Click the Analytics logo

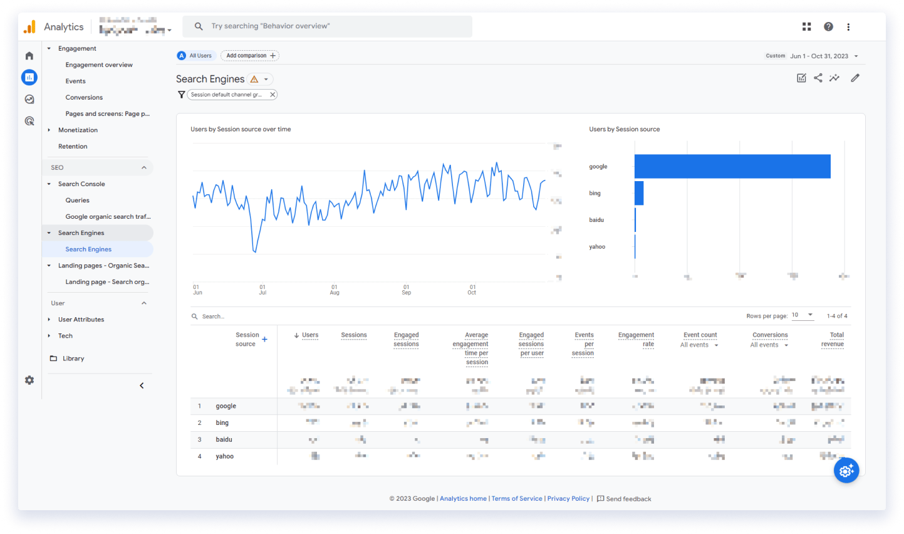coord(29,26)
